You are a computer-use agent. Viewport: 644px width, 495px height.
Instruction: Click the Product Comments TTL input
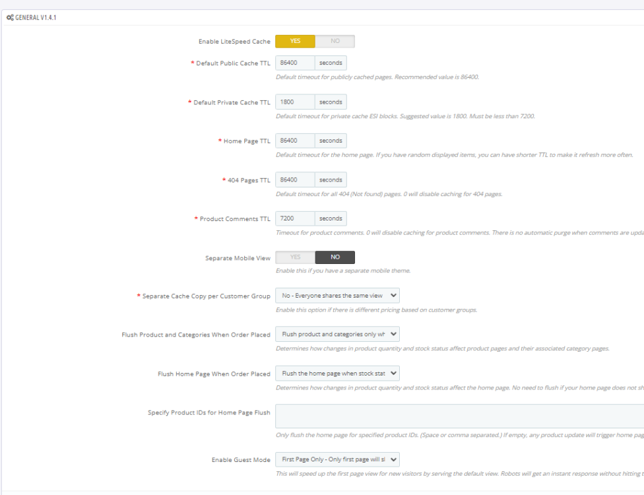click(x=294, y=218)
